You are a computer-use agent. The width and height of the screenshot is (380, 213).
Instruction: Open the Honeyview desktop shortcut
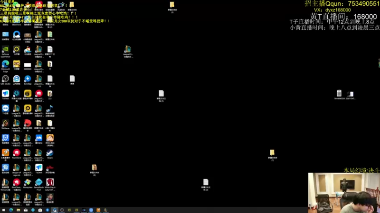click(x=28, y=183)
